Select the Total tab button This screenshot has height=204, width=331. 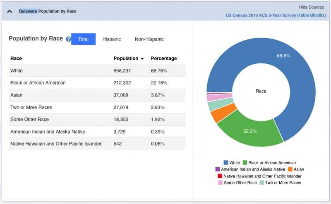coord(83,39)
